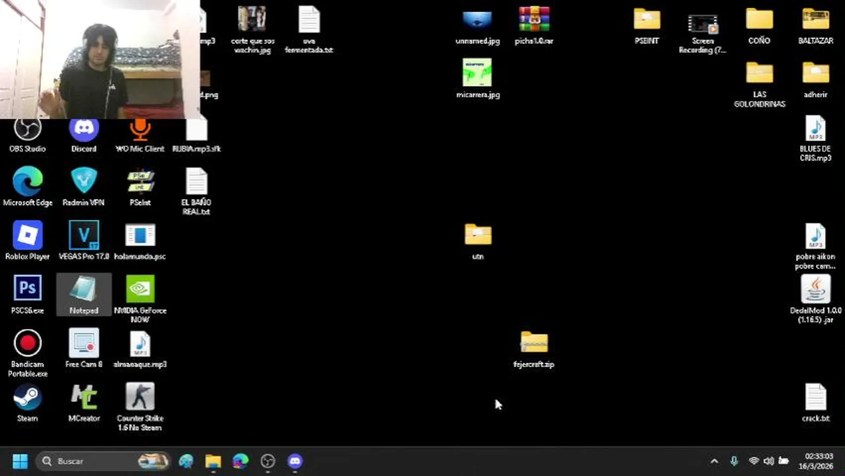Open the OBS Studio desktop shortcut

pyautogui.click(x=27, y=136)
